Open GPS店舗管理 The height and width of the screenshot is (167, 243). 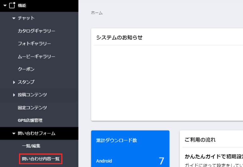point(30,120)
